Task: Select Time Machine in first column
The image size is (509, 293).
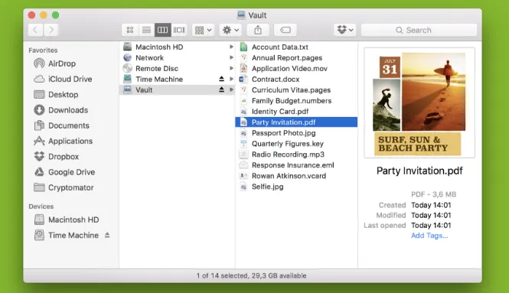Action: (x=177, y=79)
